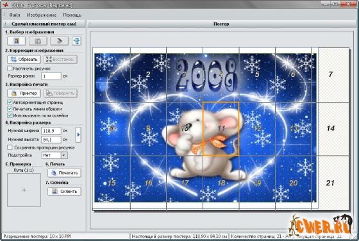Toggle Сохранять пропорции рисунка checkbox

[x=10, y=147]
